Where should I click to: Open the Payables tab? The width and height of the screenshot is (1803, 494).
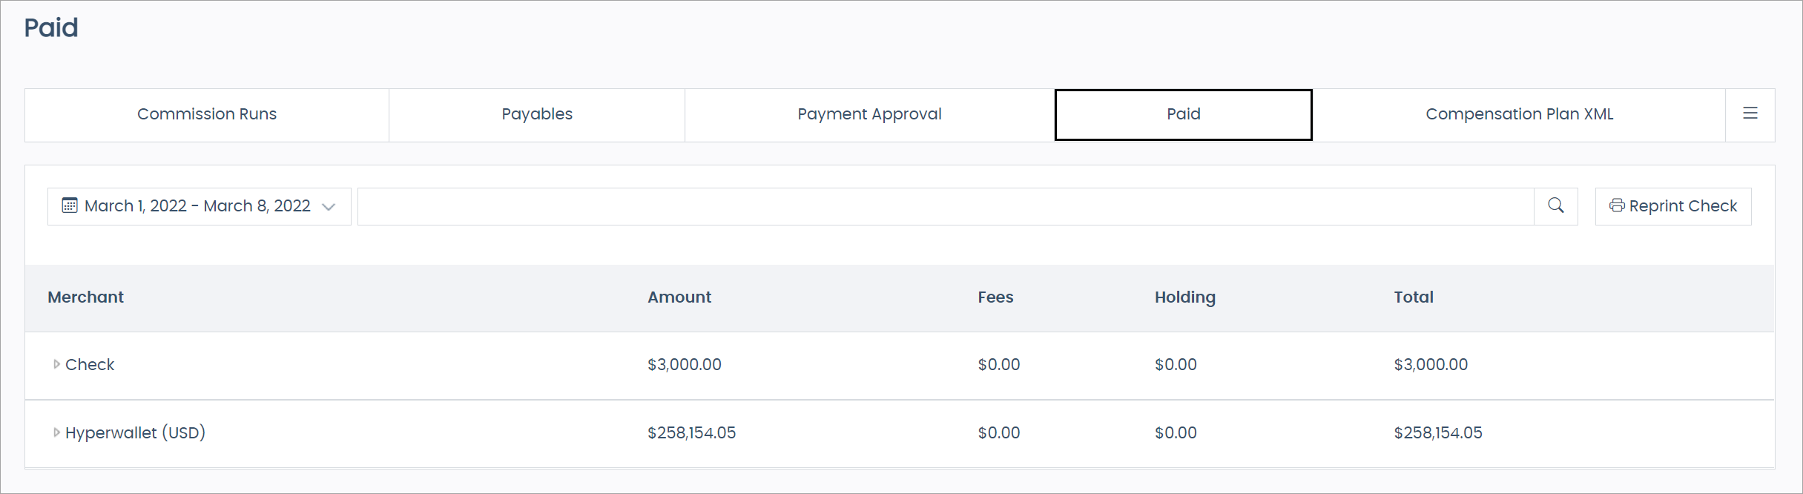[x=537, y=114]
